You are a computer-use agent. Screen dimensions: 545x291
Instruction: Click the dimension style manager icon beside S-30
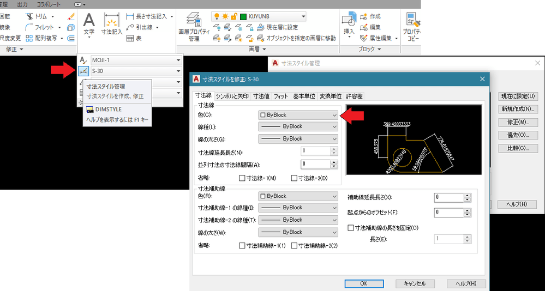coord(83,71)
